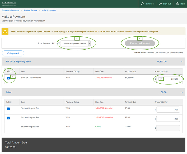This screenshot has width=187, height=154.
Task: Click the mmouse user profile icon
Action: 143,4
